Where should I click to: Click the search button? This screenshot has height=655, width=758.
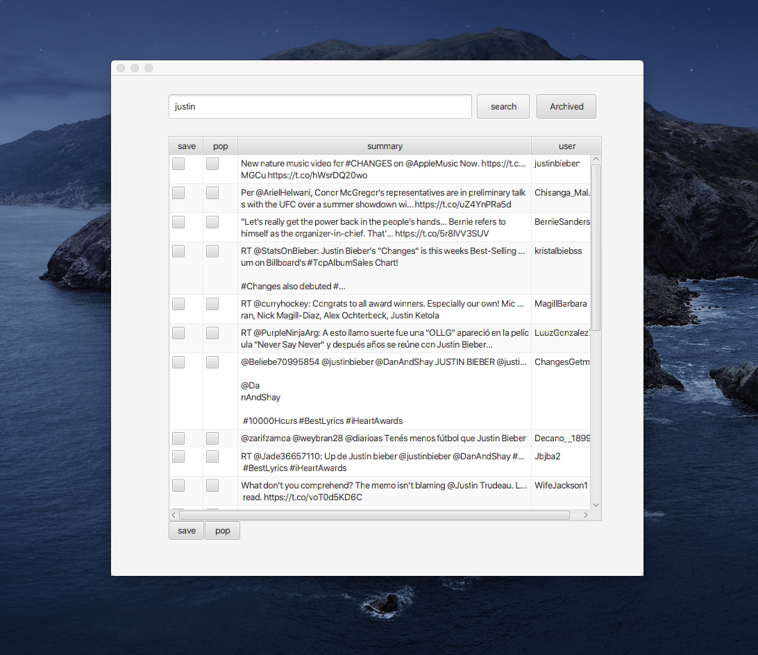point(503,106)
